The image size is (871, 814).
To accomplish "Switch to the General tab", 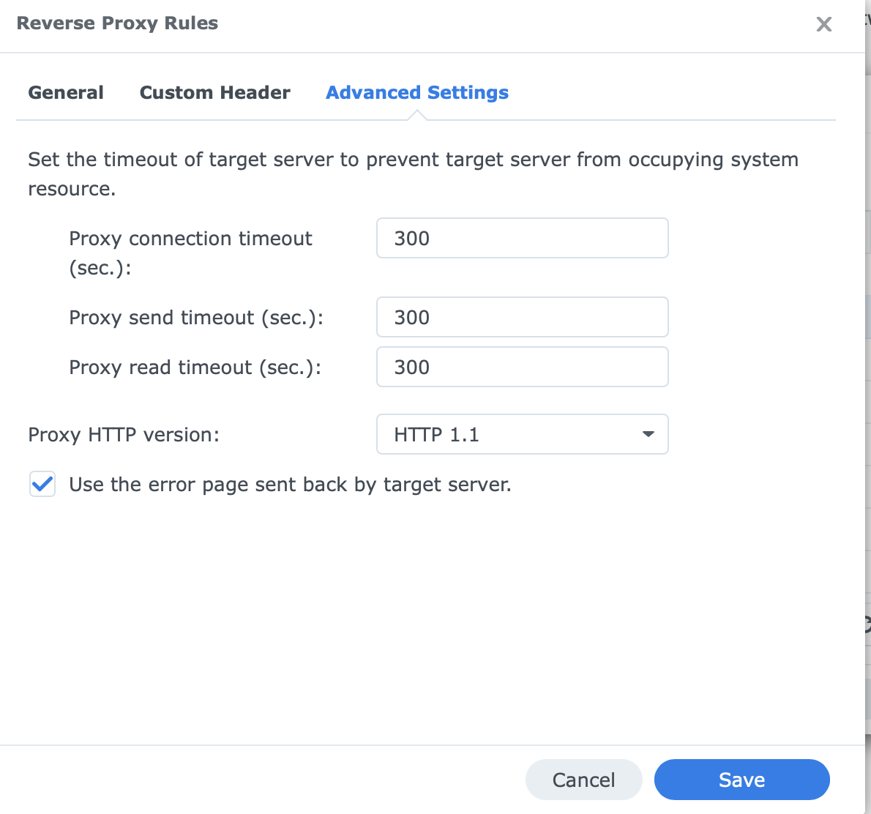I will tap(66, 92).
